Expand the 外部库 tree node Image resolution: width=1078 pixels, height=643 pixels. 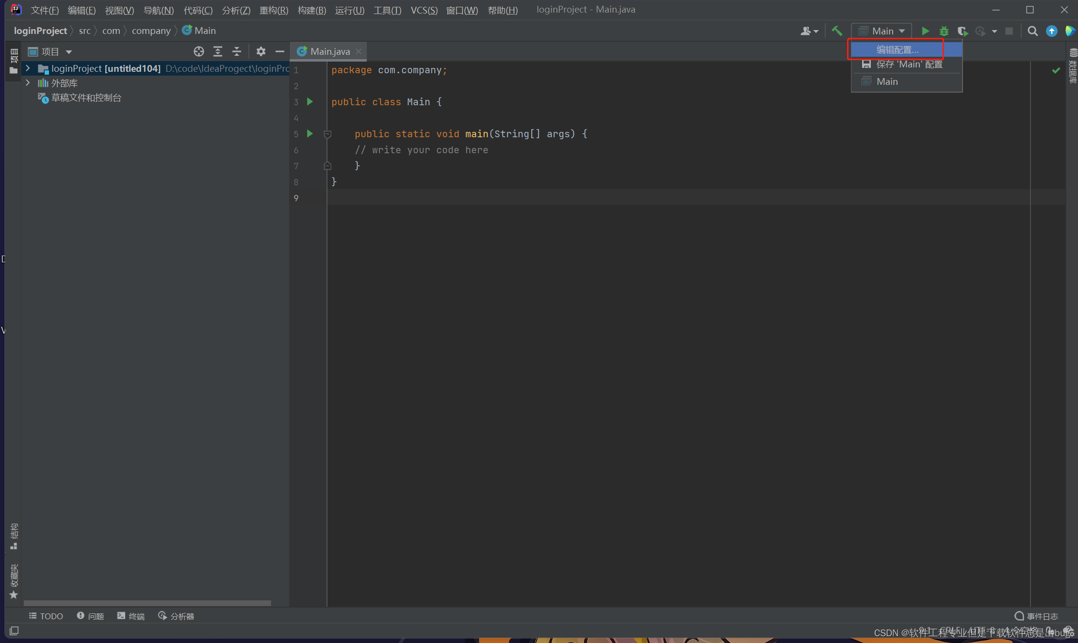point(28,83)
